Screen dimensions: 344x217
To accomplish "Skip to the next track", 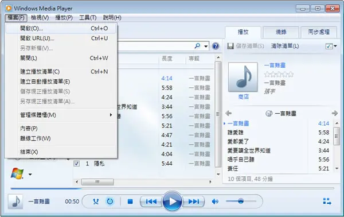I will click(193, 201).
